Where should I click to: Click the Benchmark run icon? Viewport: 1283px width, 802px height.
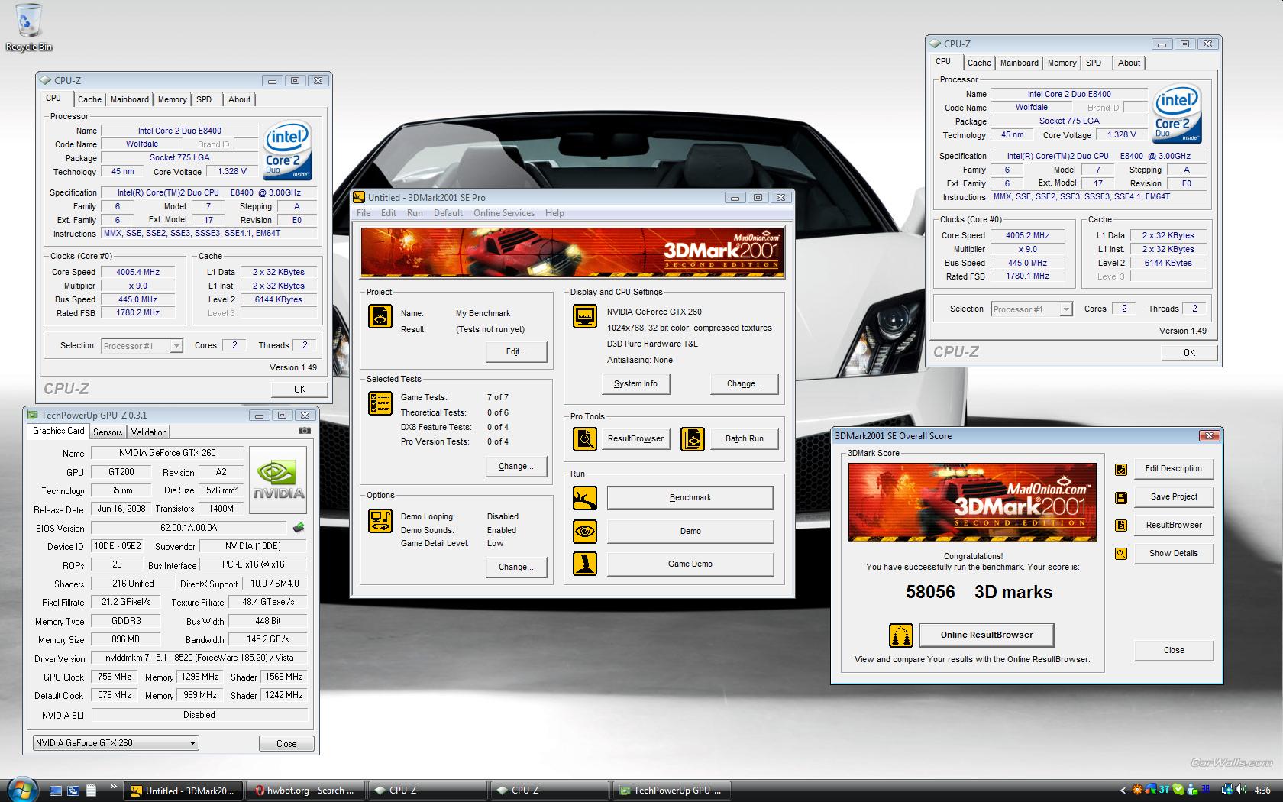click(585, 498)
